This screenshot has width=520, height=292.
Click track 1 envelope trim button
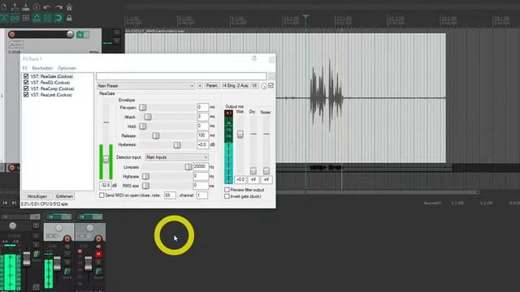coord(16,45)
